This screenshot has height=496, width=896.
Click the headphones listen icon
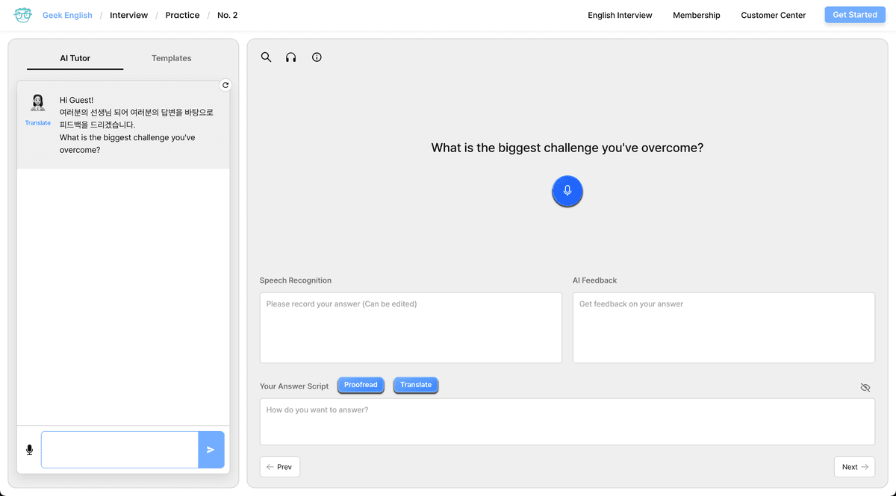[291, 57]
